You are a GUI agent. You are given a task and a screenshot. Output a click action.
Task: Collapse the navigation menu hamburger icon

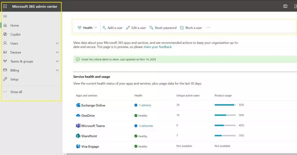pyautogui.click(x=5, y=16)
